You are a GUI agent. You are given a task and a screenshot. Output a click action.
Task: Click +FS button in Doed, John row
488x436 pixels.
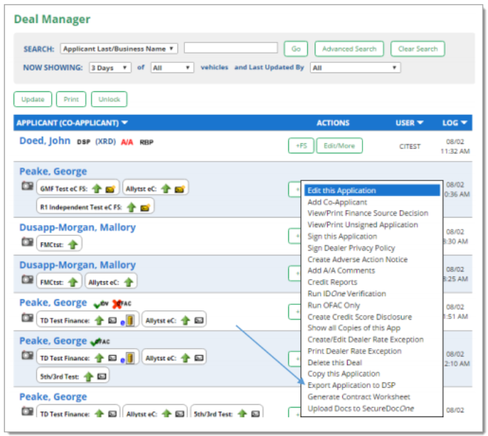tap(301, 145)
